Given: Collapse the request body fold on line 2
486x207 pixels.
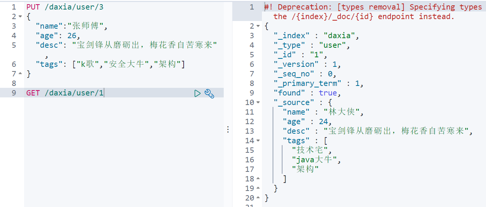Looking at the screenshot, I should (x=20, y=17).
